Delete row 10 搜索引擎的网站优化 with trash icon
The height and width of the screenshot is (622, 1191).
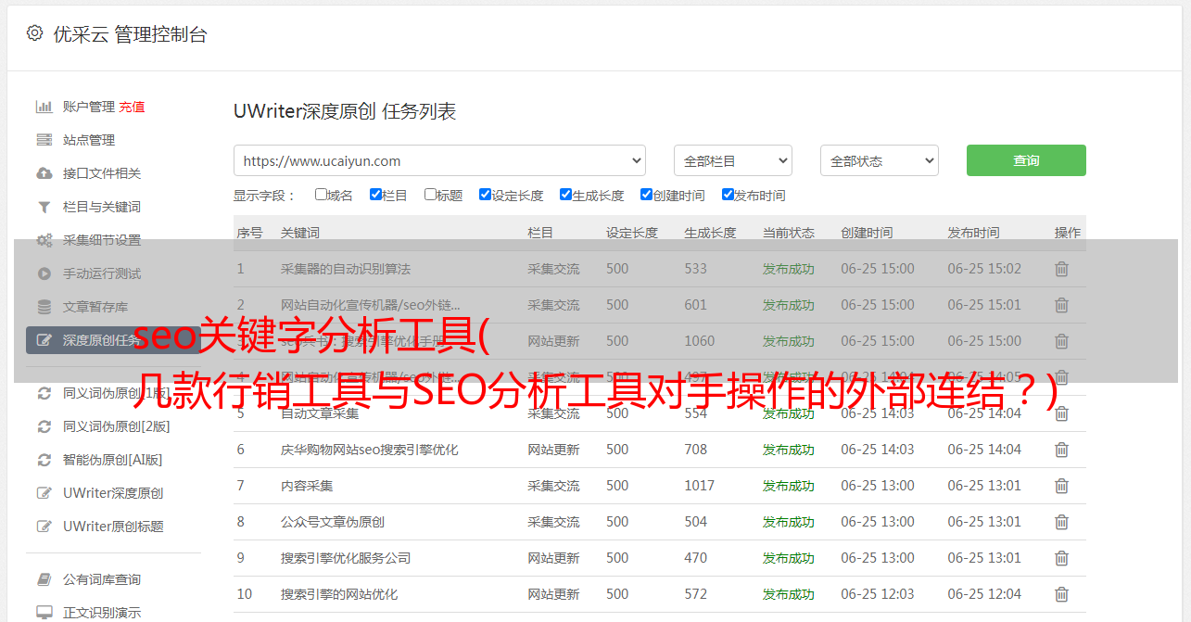click(1061, 594)
